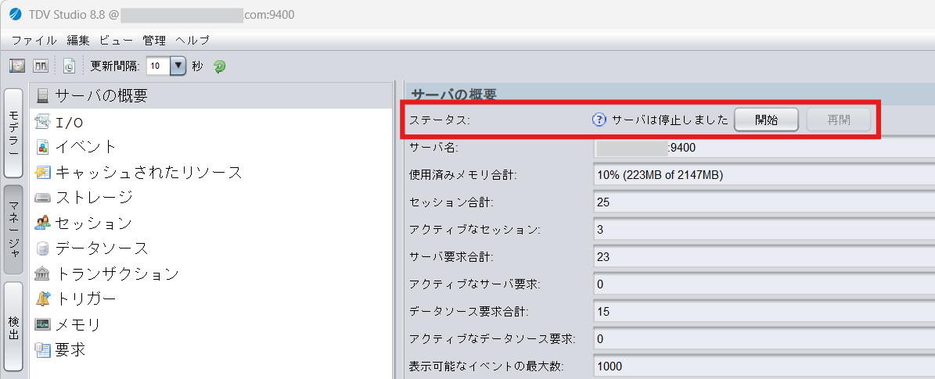Viewport: 935px width, 379px height.
Task: Click the green refresh icon in toolbar
Action: [219, 66]
